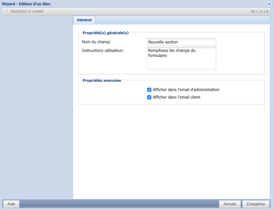Click the Propriétés avancées section title
The image size is (274, 210).
coord(102,80)
